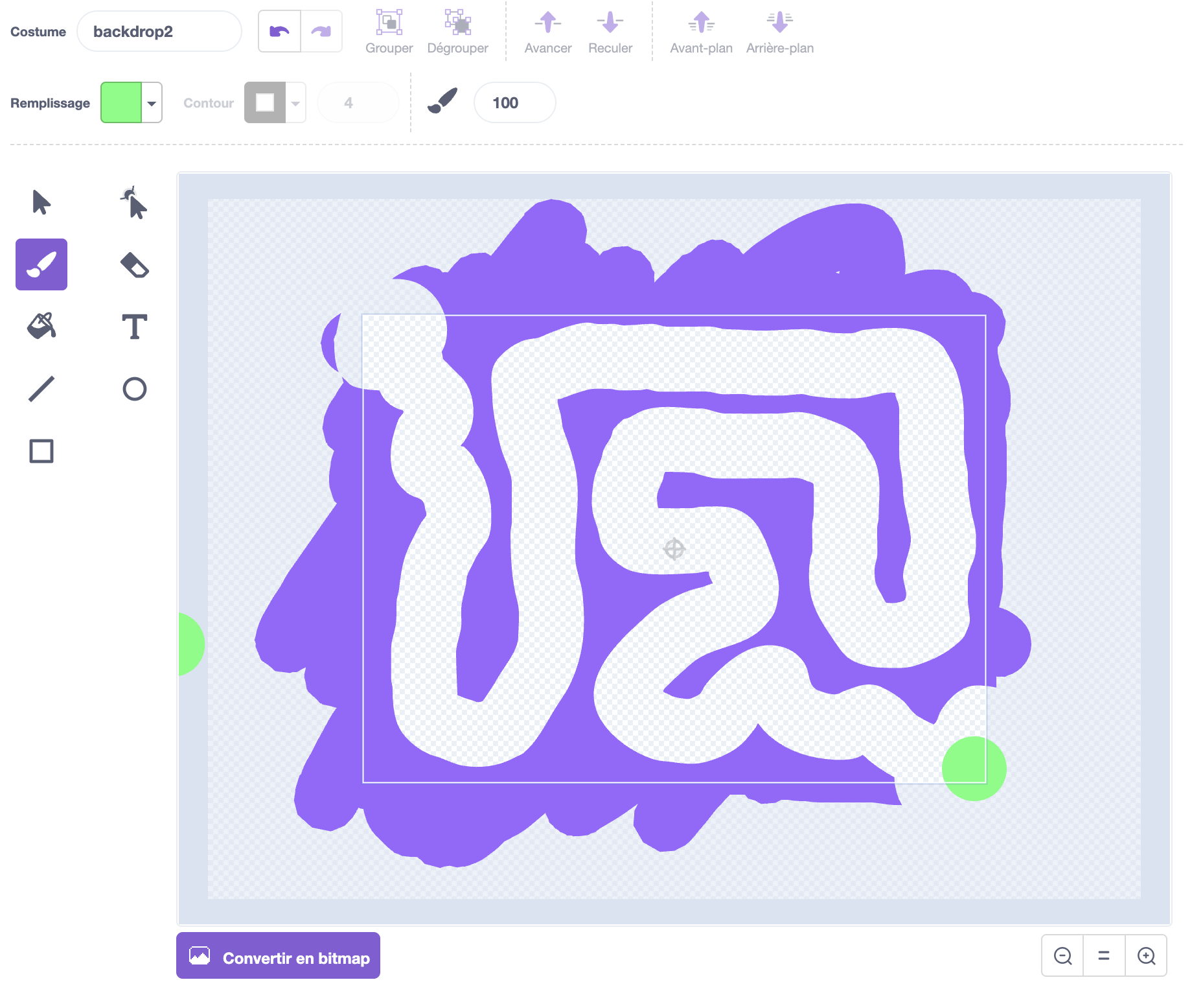The width and height of the screenshot is (1192, 993).
Task: Select the Reshape tool
Action: [x=134, y=202]
